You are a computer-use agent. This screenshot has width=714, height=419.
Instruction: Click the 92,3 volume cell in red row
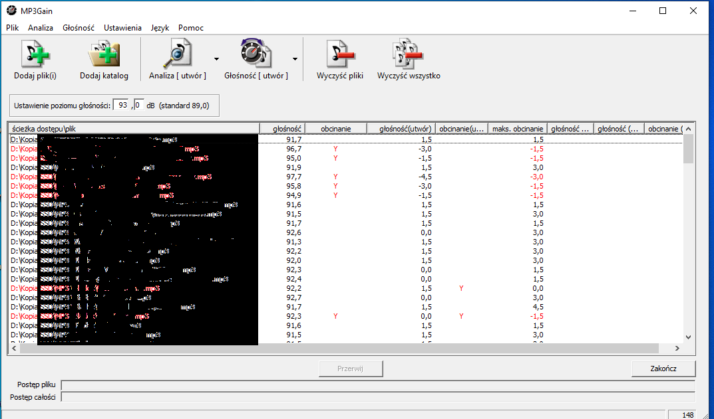tap(293, 316)
